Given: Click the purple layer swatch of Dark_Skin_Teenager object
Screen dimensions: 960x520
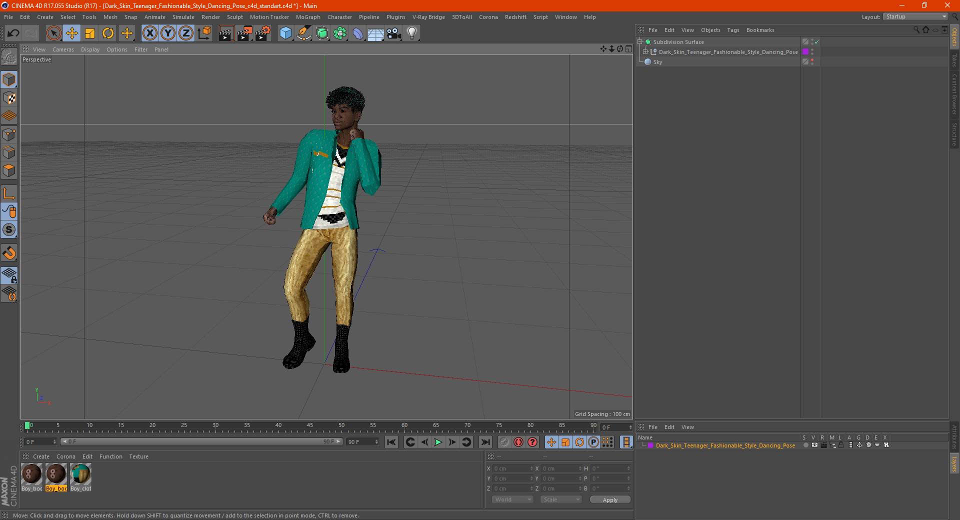Looking at the screenshot, I should pyautogui.click(x=805, y=52).
